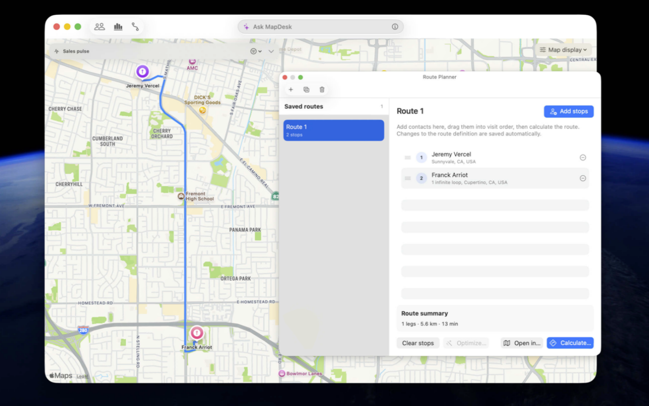Viewport: 649px width, 406px height.
Task: Click the AMC theater map marker
Action: click(x=192, y=62)
